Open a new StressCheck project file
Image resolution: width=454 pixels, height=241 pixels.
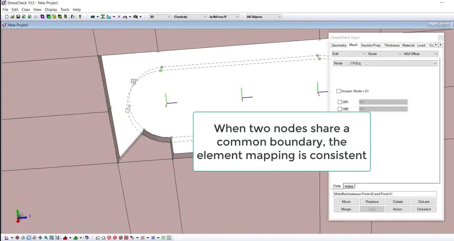point(7,16)
